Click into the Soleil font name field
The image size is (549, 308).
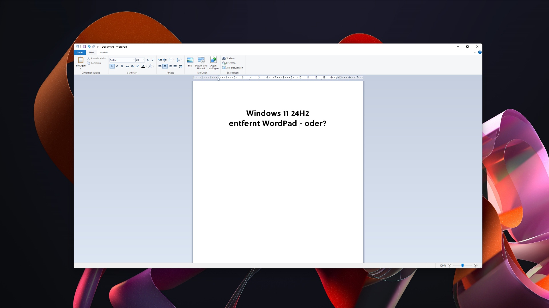click(x=121, y=60)
